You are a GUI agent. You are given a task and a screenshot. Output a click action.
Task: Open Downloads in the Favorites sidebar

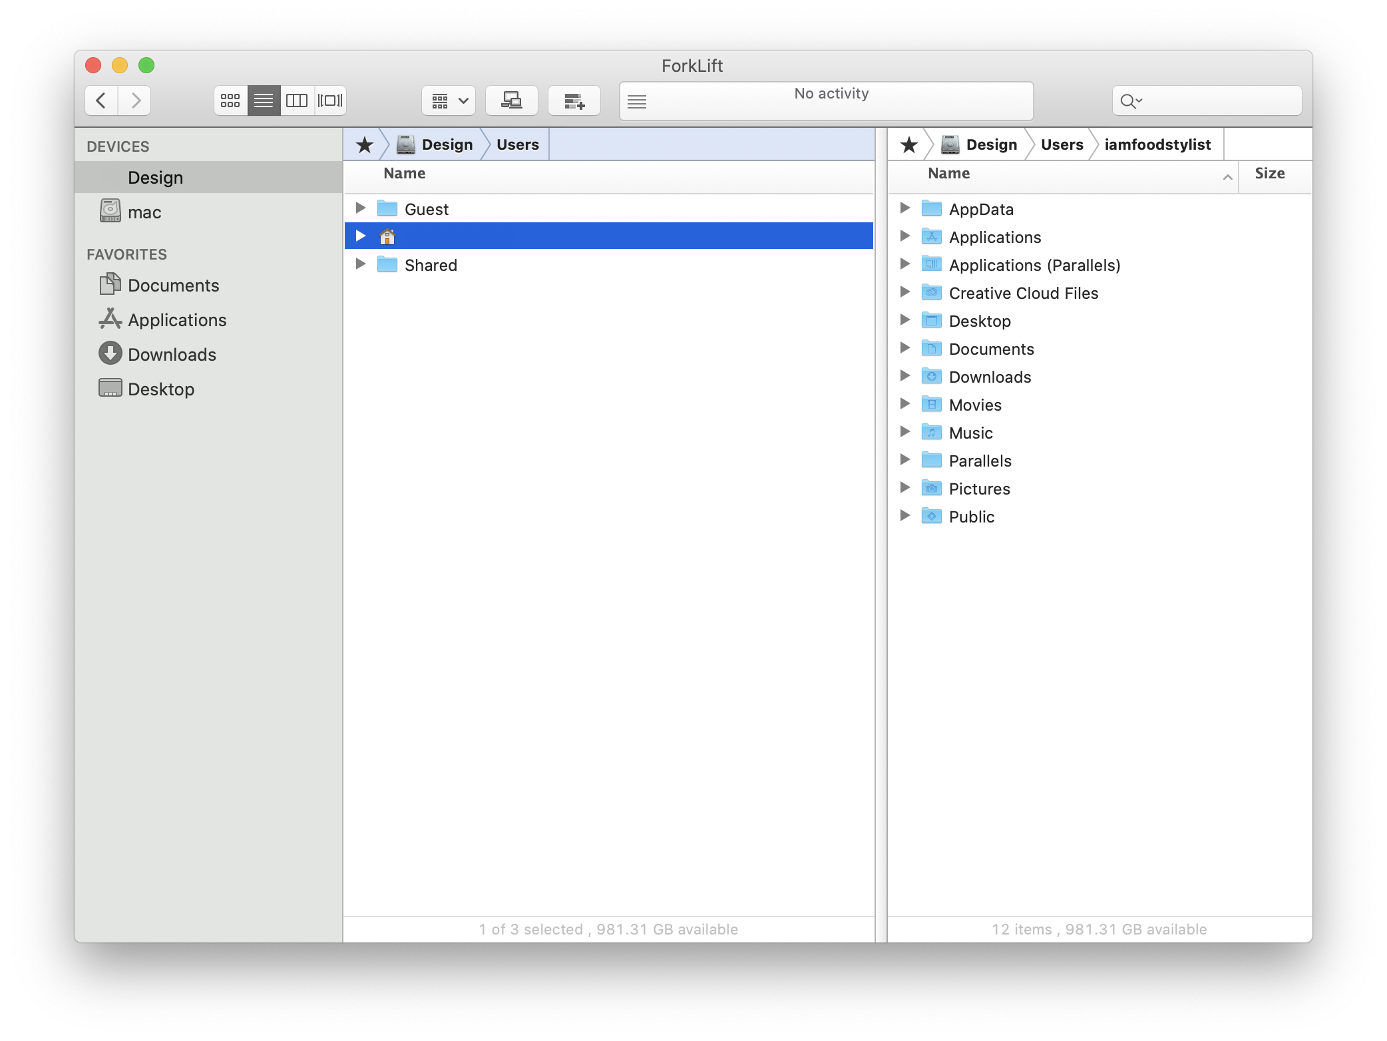point(172,355)
